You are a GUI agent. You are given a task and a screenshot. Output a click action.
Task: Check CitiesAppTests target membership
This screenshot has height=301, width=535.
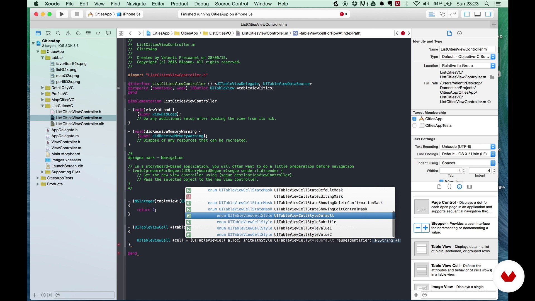click(x=414, y=125)
